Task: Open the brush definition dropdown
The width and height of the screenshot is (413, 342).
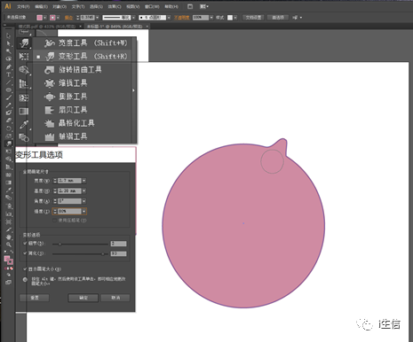Action: point(169,18)
